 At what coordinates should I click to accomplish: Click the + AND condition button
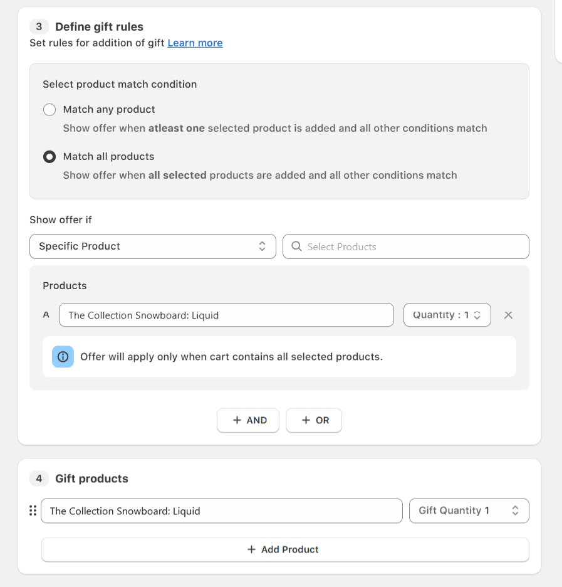click(248, 420)
